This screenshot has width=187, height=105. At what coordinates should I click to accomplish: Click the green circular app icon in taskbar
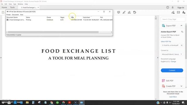58,102
